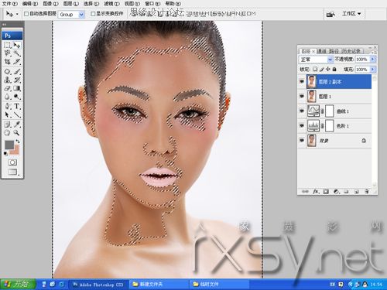Image resolution: width=387 pixels, height=290 pixels.
Task: Add a layer style with fx icon
Action: pyautogui.click(x=316, y=192)
